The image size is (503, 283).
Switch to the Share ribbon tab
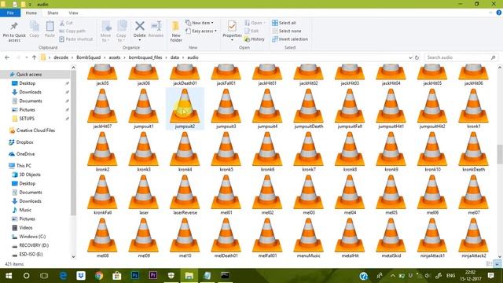point(53,13)
